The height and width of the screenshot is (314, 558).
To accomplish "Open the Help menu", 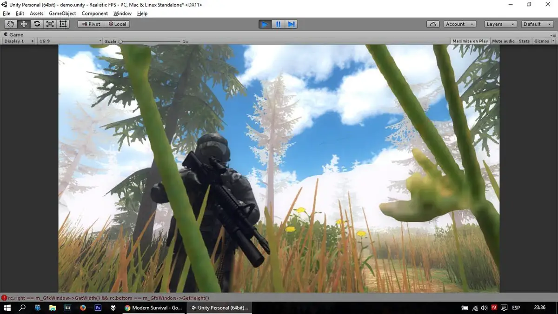I will [x=142, y=13].
